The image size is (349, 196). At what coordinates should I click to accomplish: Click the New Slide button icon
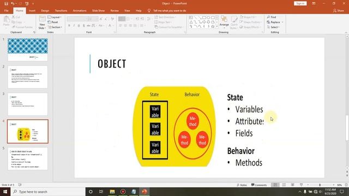click(x=42, y=19)
